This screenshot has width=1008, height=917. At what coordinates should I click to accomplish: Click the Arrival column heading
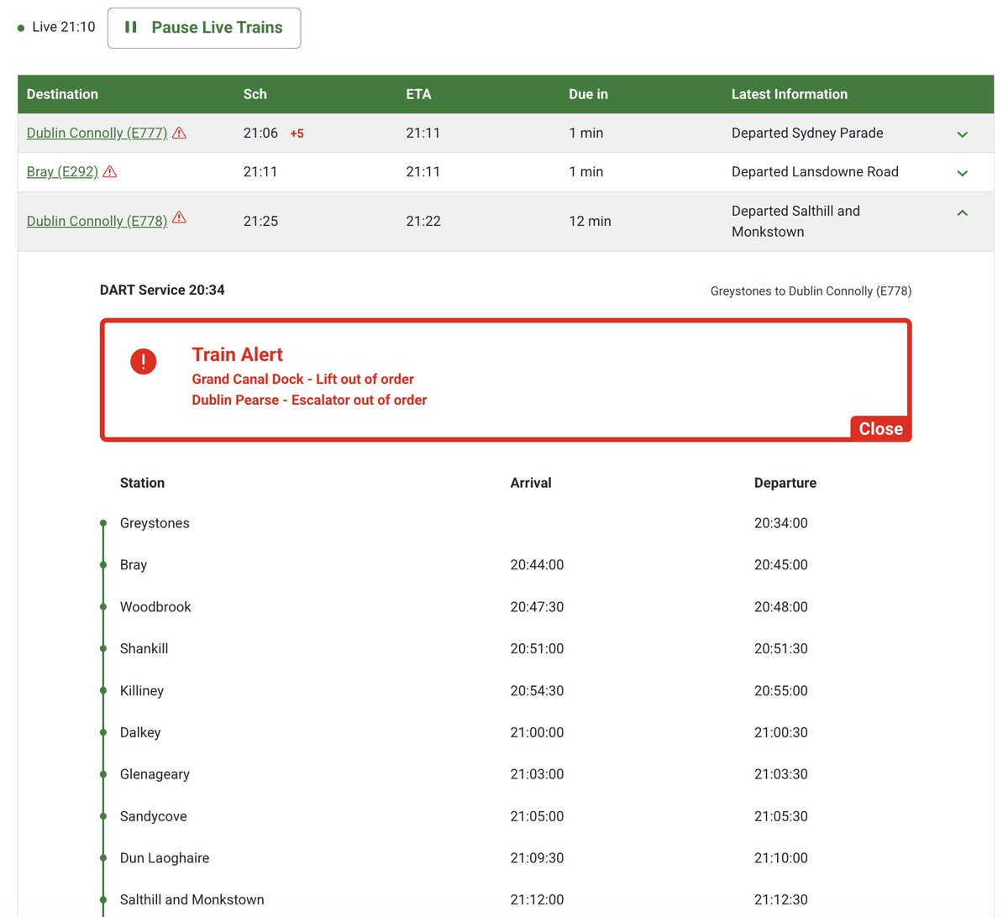531,483
